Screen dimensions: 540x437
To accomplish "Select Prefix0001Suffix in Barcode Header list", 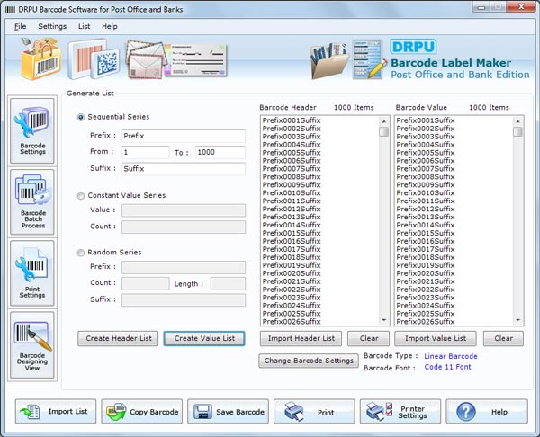I will pos(292,120).
